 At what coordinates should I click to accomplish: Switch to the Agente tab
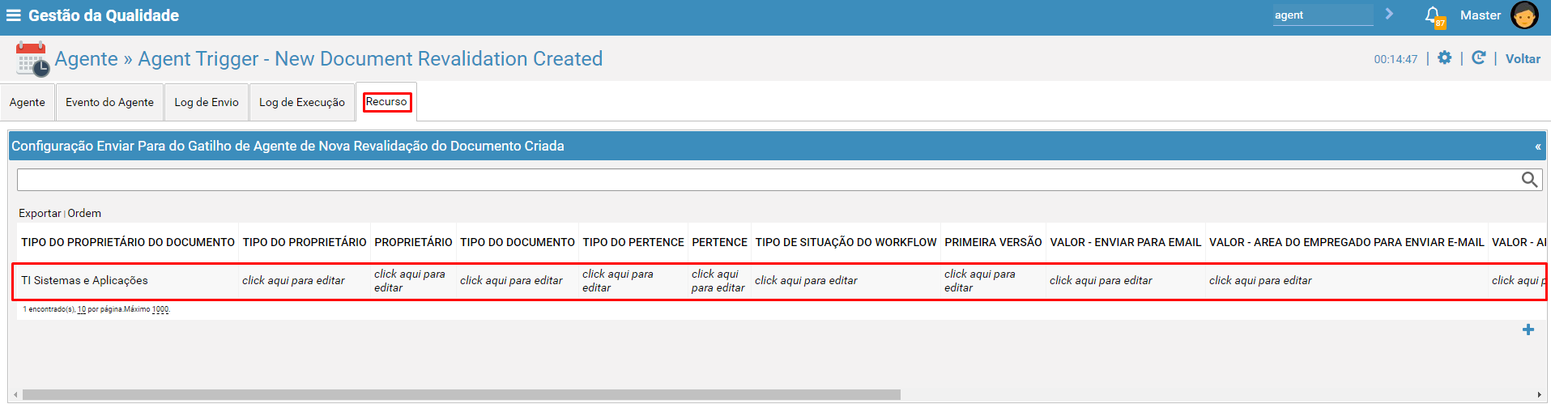tap(28, 102)
